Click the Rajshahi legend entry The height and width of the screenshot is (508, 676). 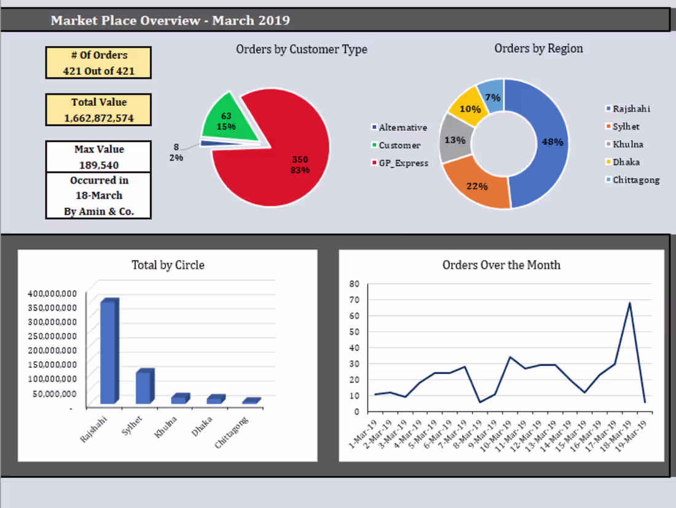click(628, 109)
